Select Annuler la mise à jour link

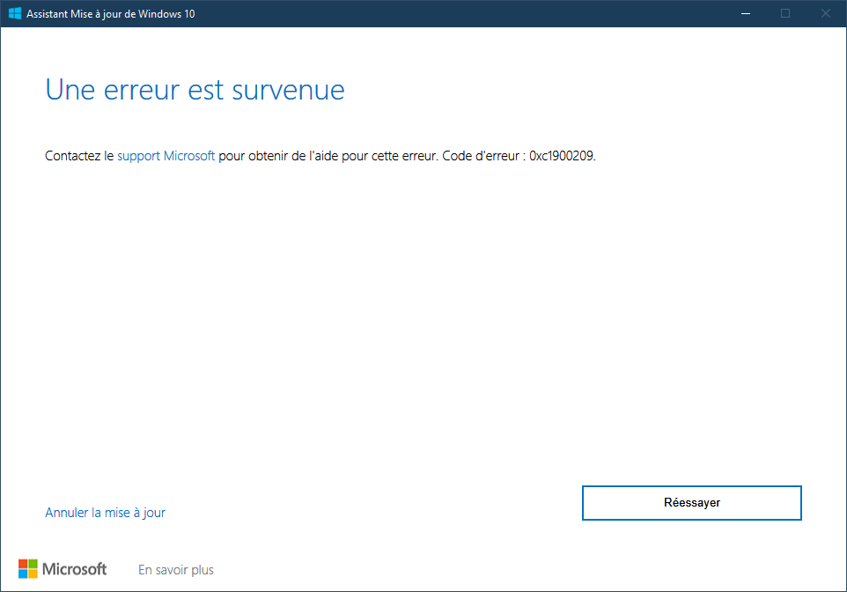click(x=106, y=513)
